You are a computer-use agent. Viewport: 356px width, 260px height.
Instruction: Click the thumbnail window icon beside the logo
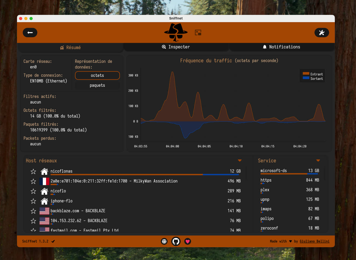click(198, 32)
